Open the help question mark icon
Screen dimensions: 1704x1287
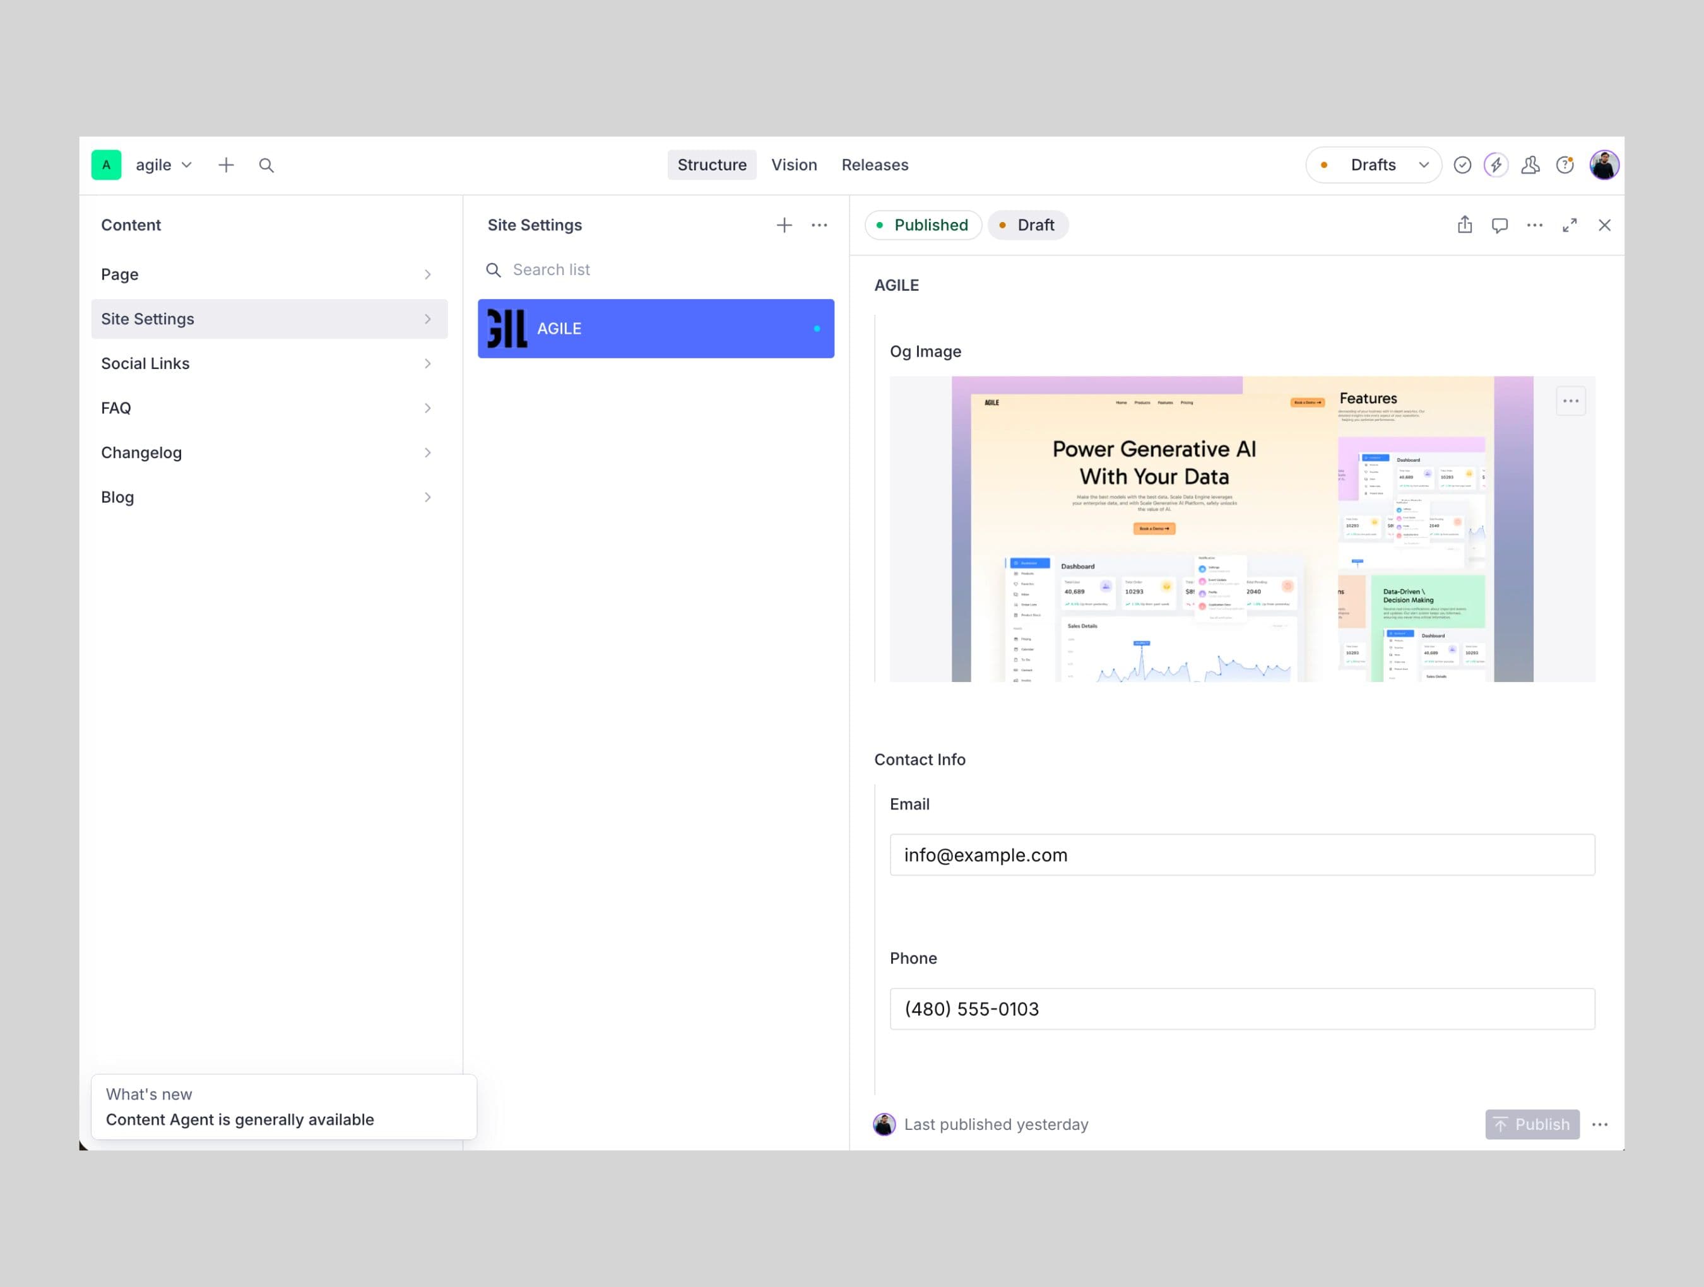coord(1565,165)
